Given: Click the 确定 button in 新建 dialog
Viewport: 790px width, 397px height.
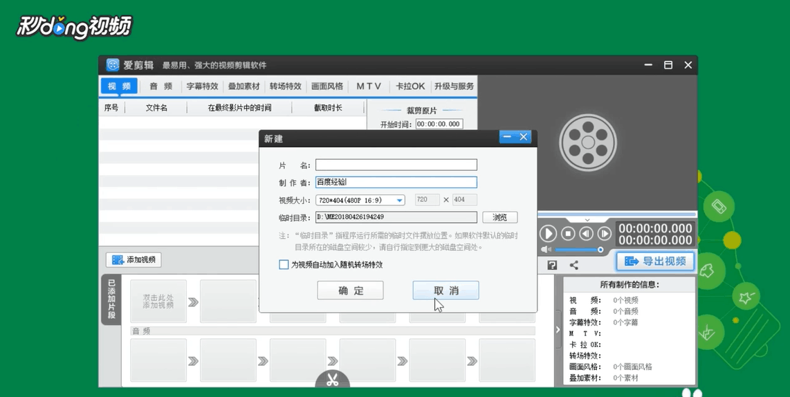Looking at the screenshot, I should click(350, 290).
